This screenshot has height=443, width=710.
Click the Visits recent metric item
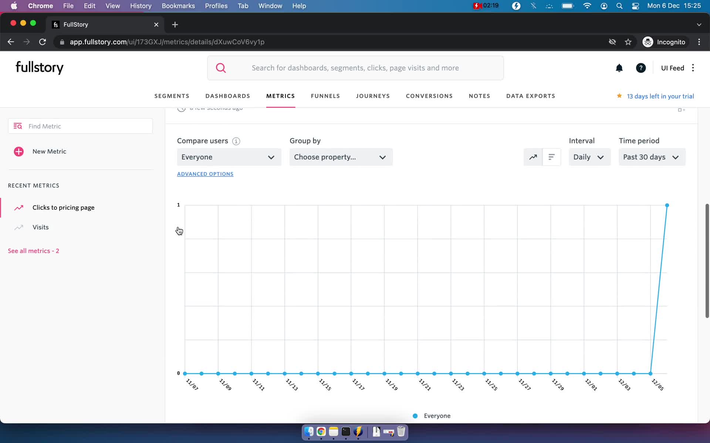point(40,227)
